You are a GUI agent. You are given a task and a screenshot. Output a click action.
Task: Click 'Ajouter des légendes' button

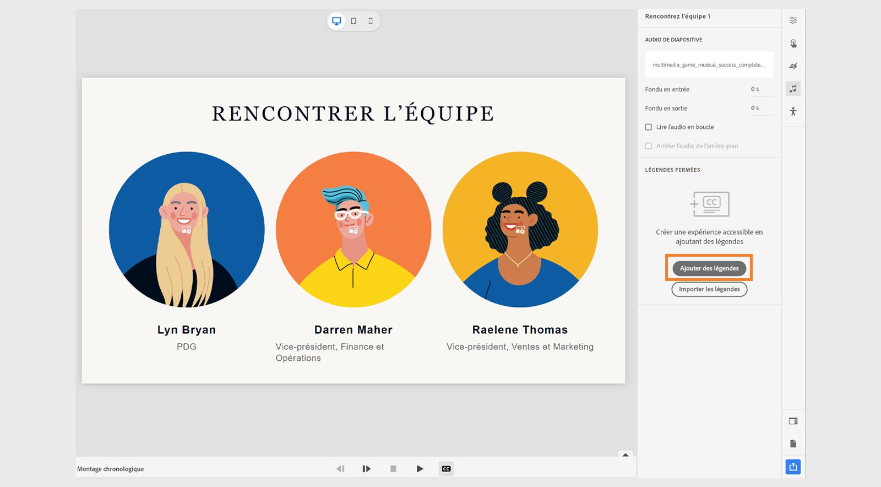(709, 268)
